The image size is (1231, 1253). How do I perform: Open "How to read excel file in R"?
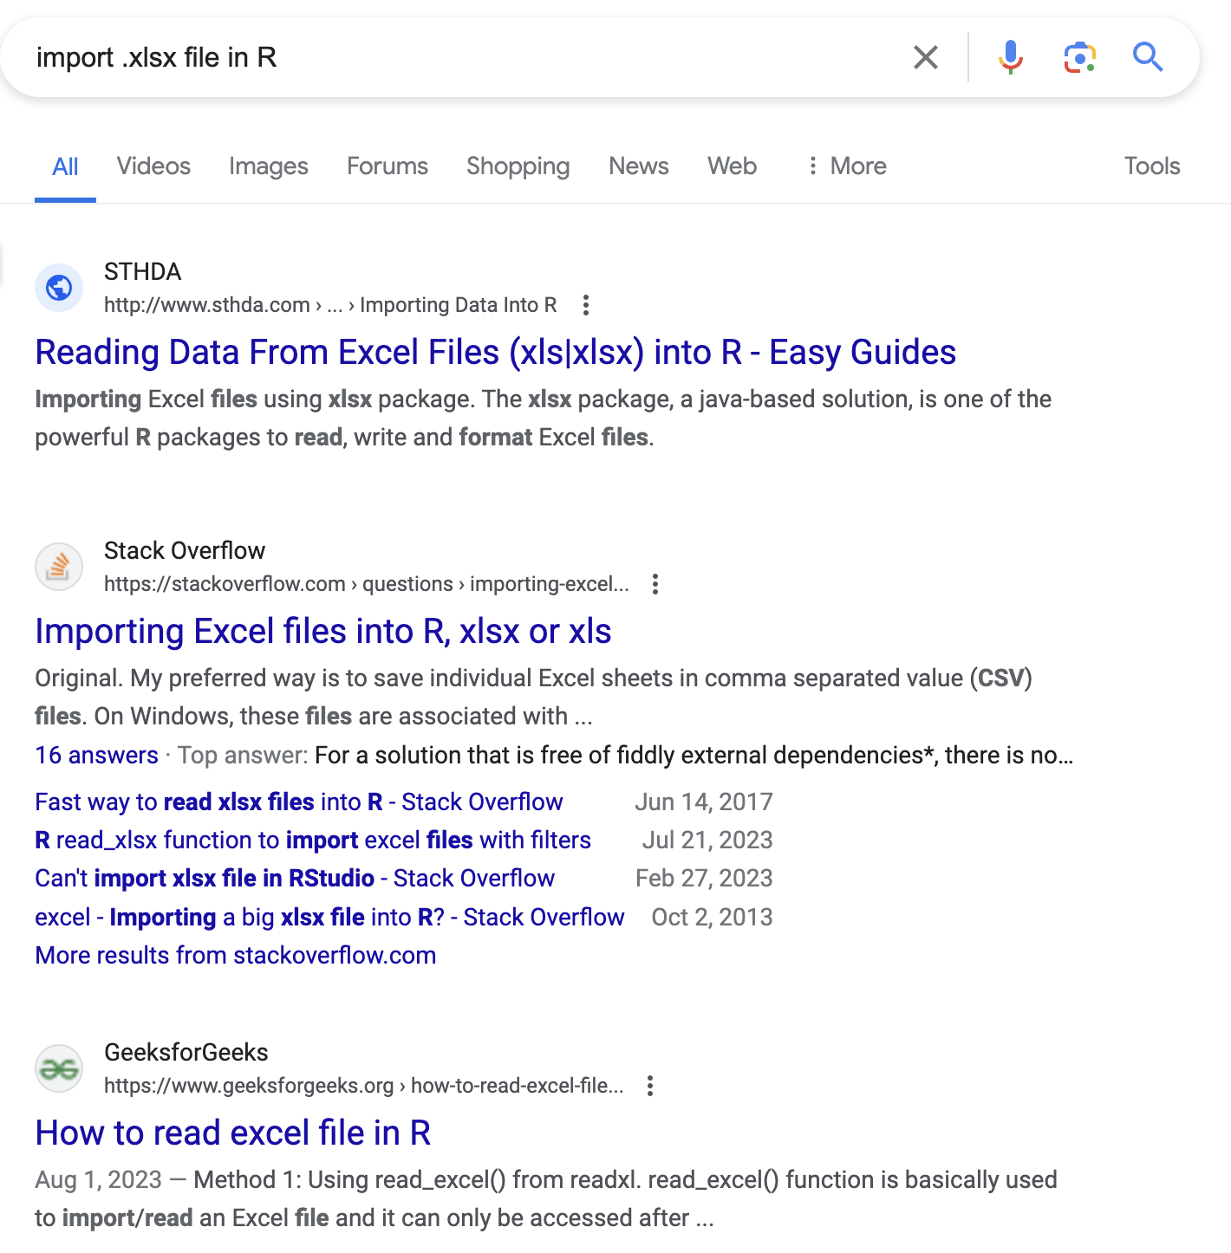(233, 1133)
